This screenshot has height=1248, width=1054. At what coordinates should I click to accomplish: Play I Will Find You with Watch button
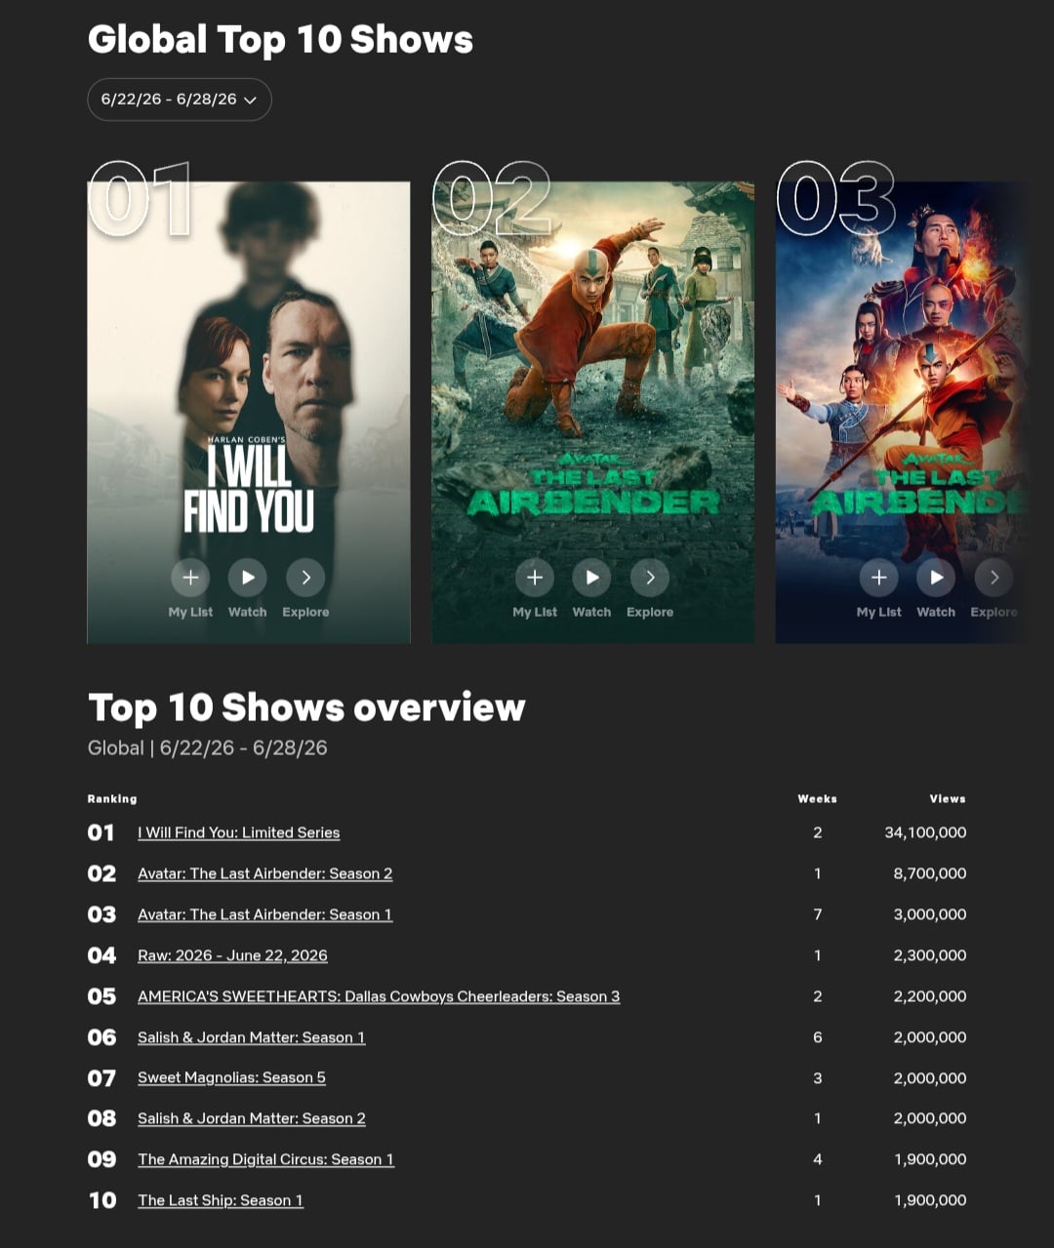[x=248, y=578]
